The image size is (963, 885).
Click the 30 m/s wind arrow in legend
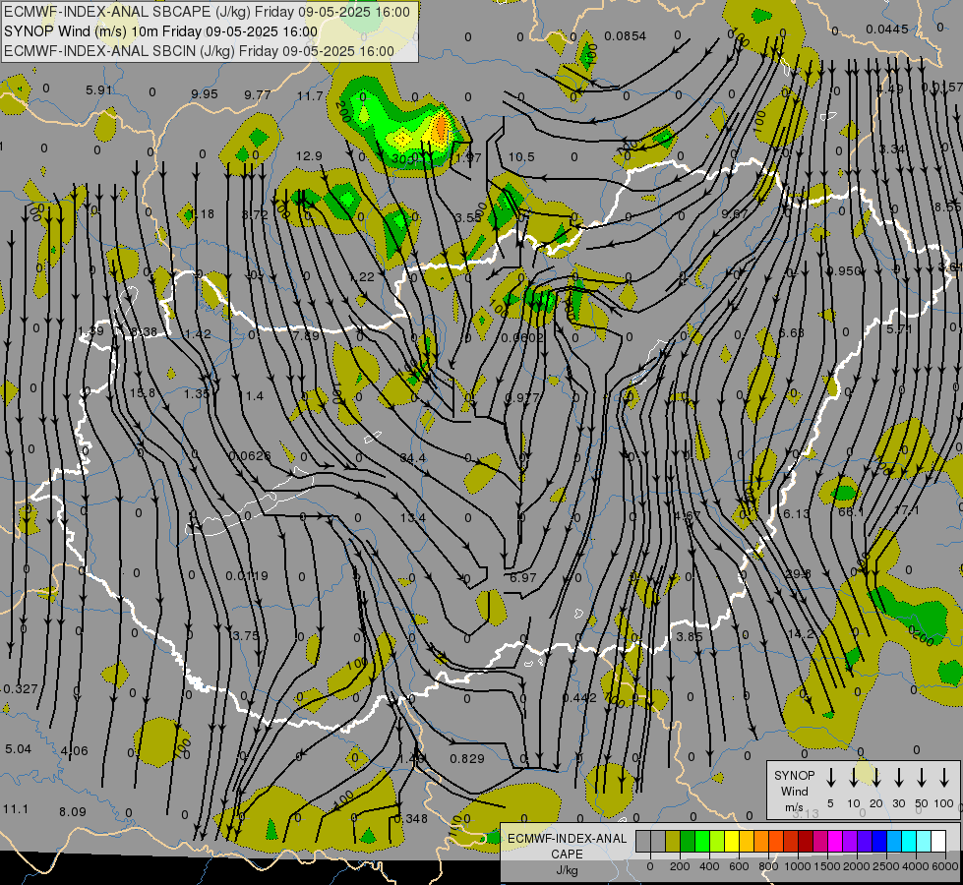coord(898,777)
